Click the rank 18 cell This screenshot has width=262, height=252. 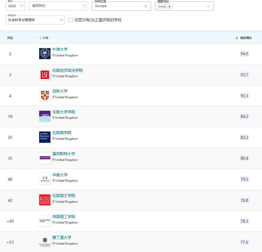click(10, 116)
